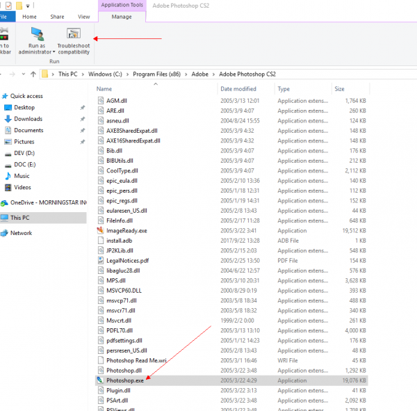Click the Up one level arrow
The height and width of the screenshot is (411, 417).
point(33,74)
